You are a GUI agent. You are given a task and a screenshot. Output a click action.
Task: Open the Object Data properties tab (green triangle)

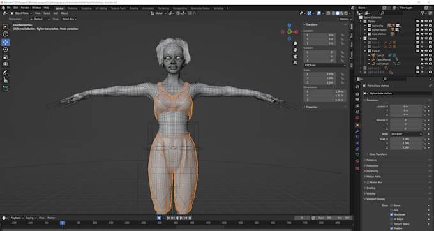point(357,155)
